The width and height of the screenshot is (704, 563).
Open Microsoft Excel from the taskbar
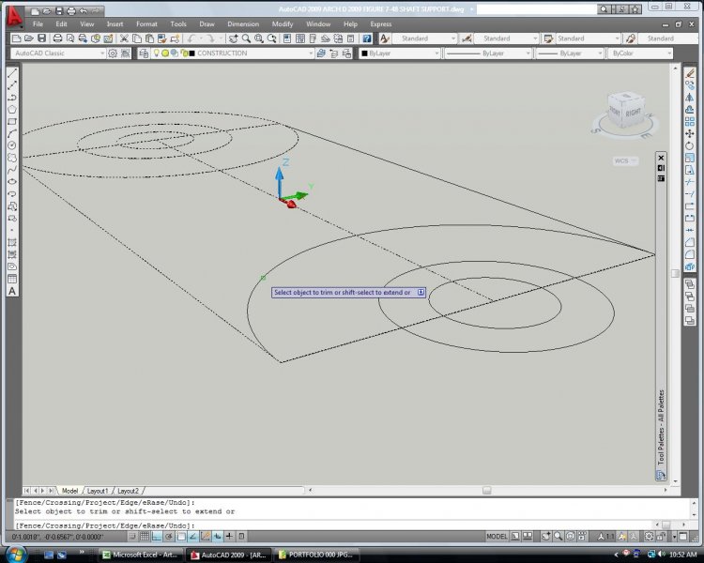pos(143,555)
